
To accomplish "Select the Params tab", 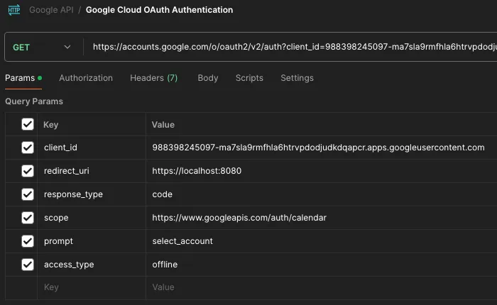I will pos(20,78).
